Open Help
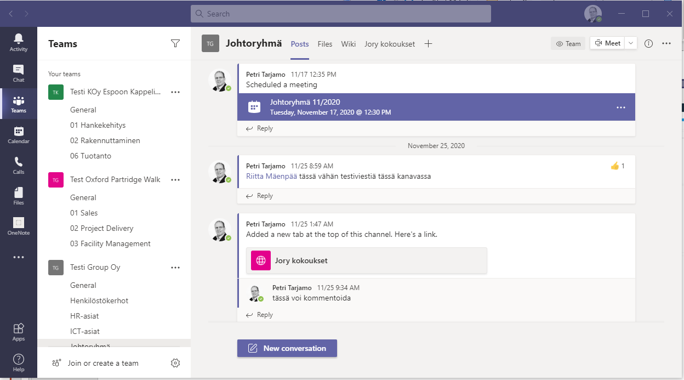 [19, 362]
